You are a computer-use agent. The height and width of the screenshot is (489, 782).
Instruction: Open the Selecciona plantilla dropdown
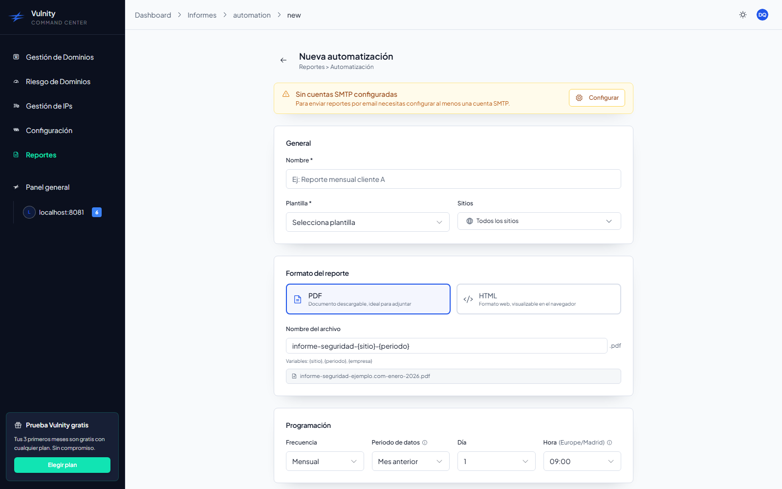[x=368, y=222]
